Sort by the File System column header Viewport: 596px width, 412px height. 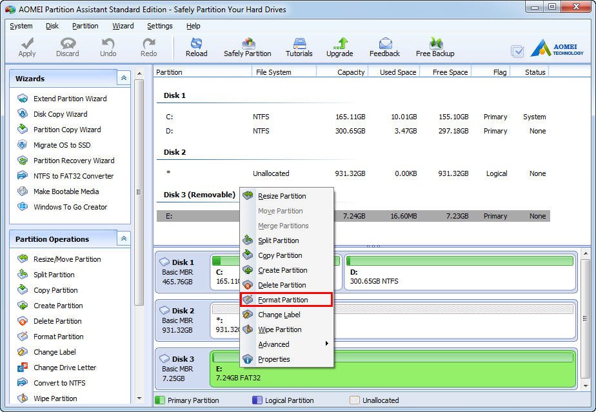coord(284,72)
